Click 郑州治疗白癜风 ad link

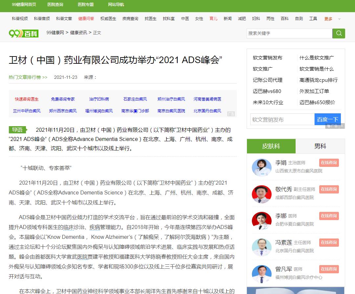tap(171, 99)
